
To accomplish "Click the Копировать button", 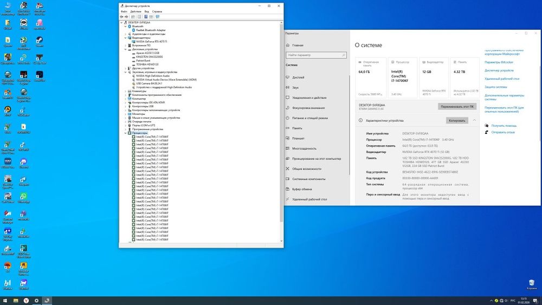I will [456, 120].
